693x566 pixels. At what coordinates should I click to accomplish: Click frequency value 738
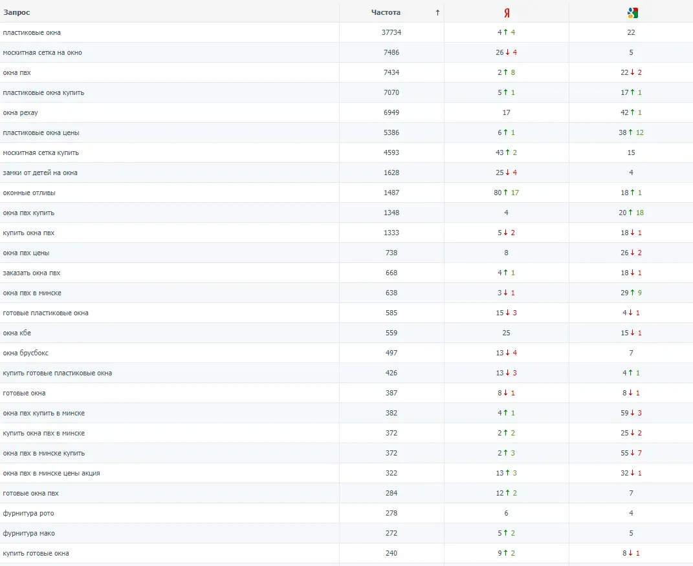pos(391,253)
